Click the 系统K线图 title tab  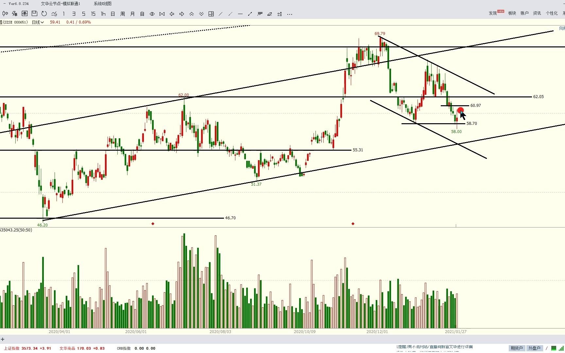[x=102, y=4]
